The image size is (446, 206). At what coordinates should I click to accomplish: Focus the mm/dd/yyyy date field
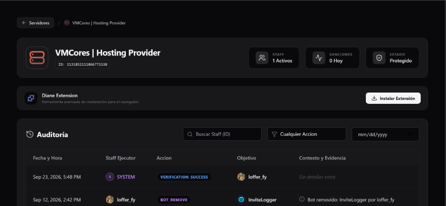[385, 134]
